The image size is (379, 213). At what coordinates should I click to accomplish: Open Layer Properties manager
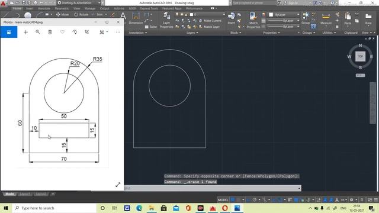[166, 20]
